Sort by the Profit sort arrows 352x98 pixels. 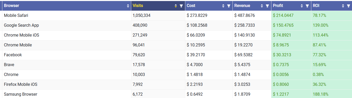click(x=302, y=6)
